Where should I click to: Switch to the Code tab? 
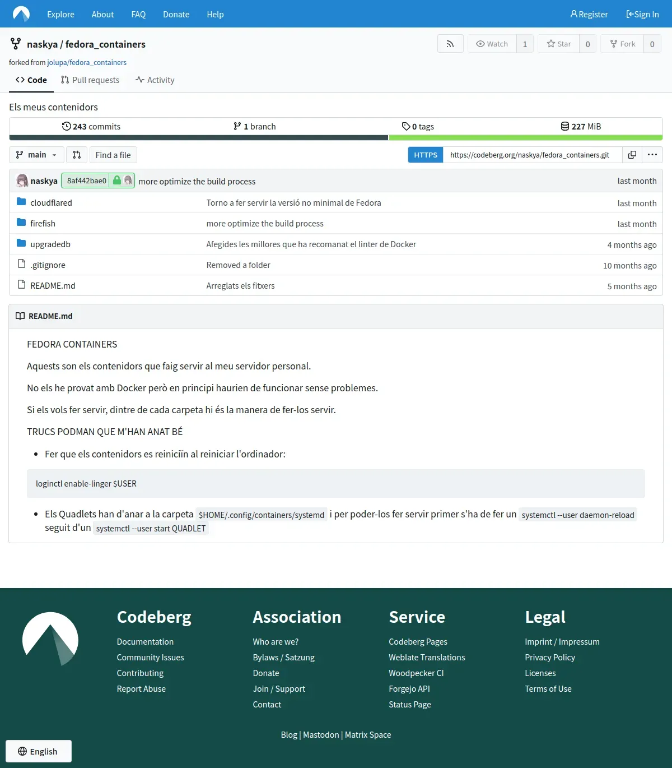click(x=31, y=80)
